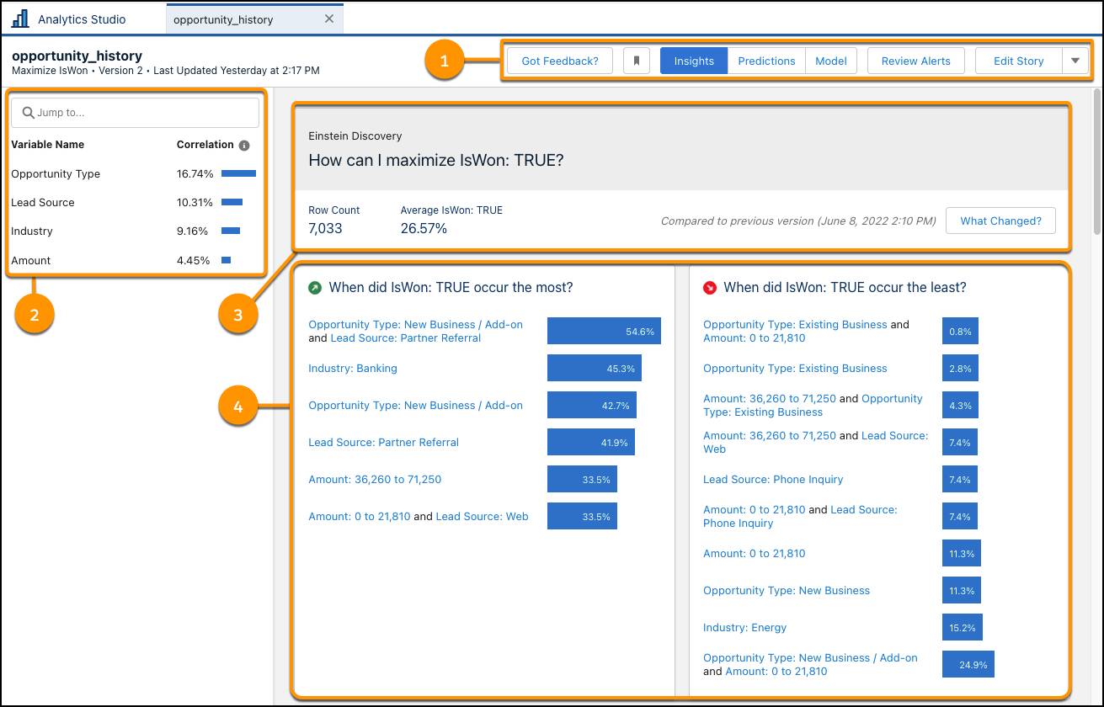Viewport: 1104px width, 707px height.
Task: Switch to the Predictions tab
Action: (766, 60)
